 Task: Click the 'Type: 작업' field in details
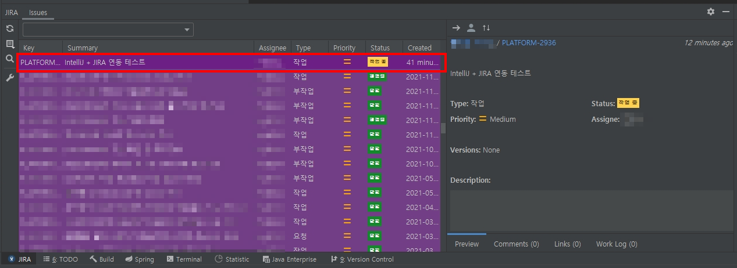click(467, 103)
